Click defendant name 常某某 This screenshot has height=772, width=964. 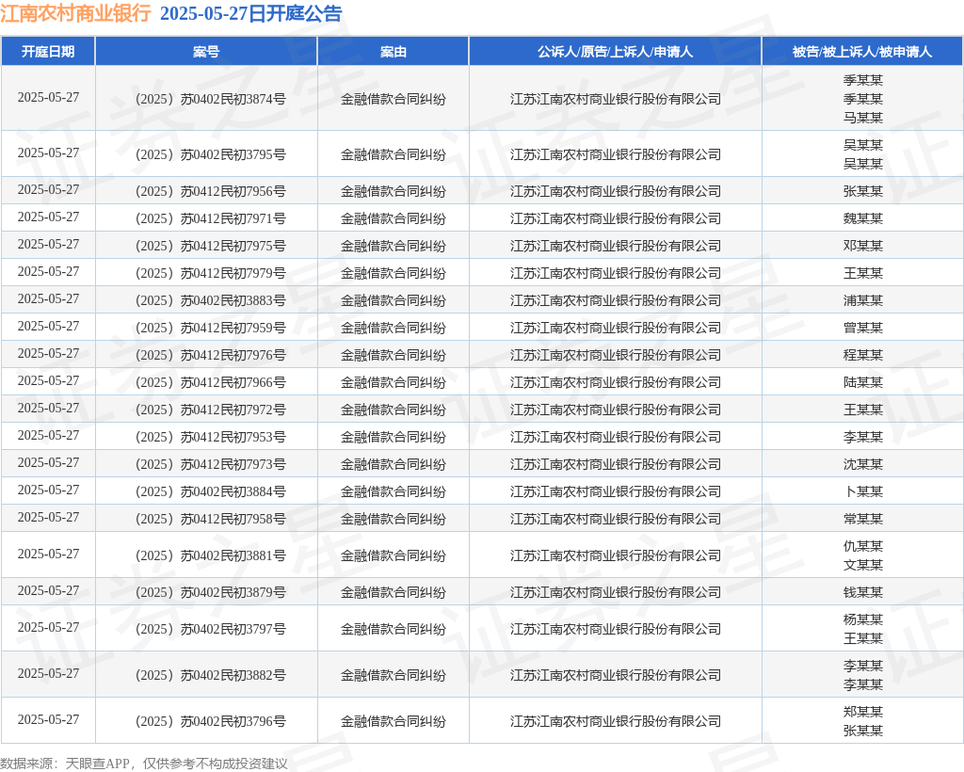click(862, 519)
